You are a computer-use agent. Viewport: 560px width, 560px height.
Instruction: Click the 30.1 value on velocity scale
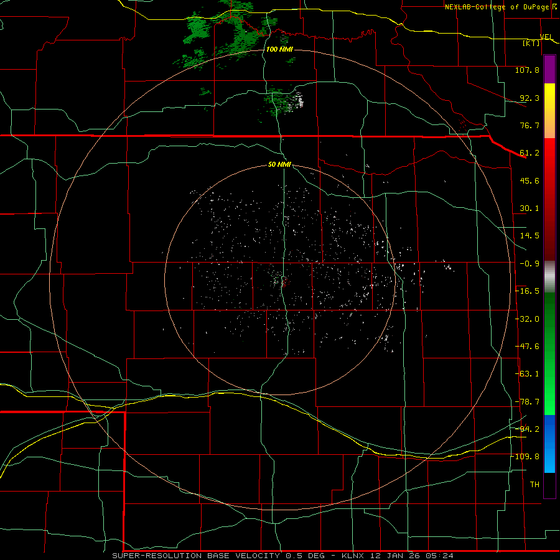(x=530, y=208)
